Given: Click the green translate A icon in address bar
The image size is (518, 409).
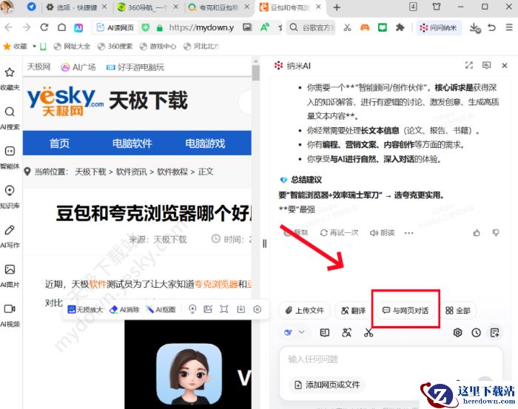Looking at the screenshot, I should (x=265, y=27).
